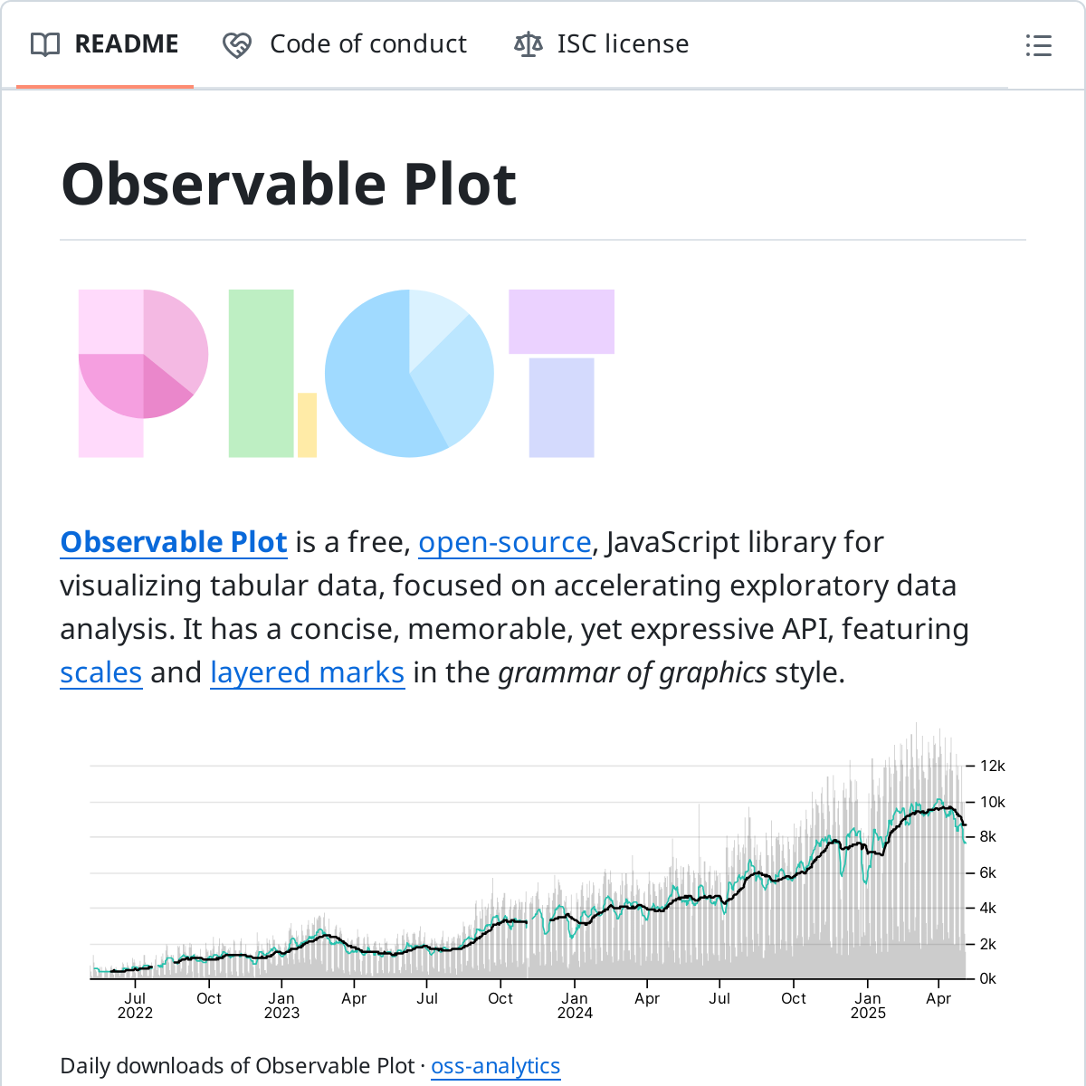The image size is (1086, 1086).
Task: Open the Code of conduct tab
Action: (x=367, y=44)
